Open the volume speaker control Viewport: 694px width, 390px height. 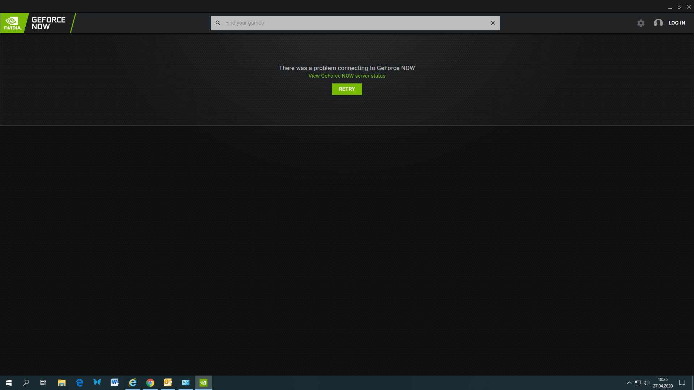tap(646, 383)
